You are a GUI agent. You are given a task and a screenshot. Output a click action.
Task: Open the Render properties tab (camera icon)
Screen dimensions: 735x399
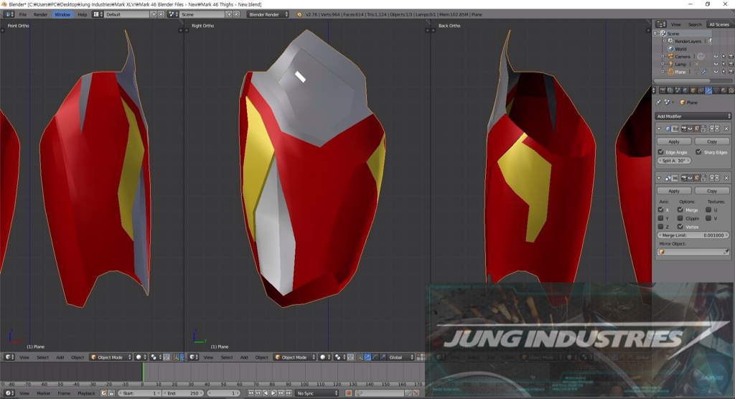663,90
